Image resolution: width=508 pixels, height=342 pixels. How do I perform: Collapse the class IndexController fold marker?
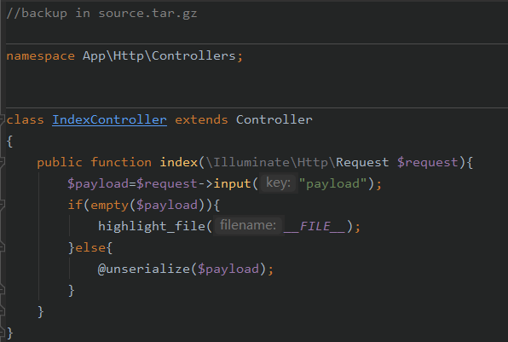click(2, 119)
